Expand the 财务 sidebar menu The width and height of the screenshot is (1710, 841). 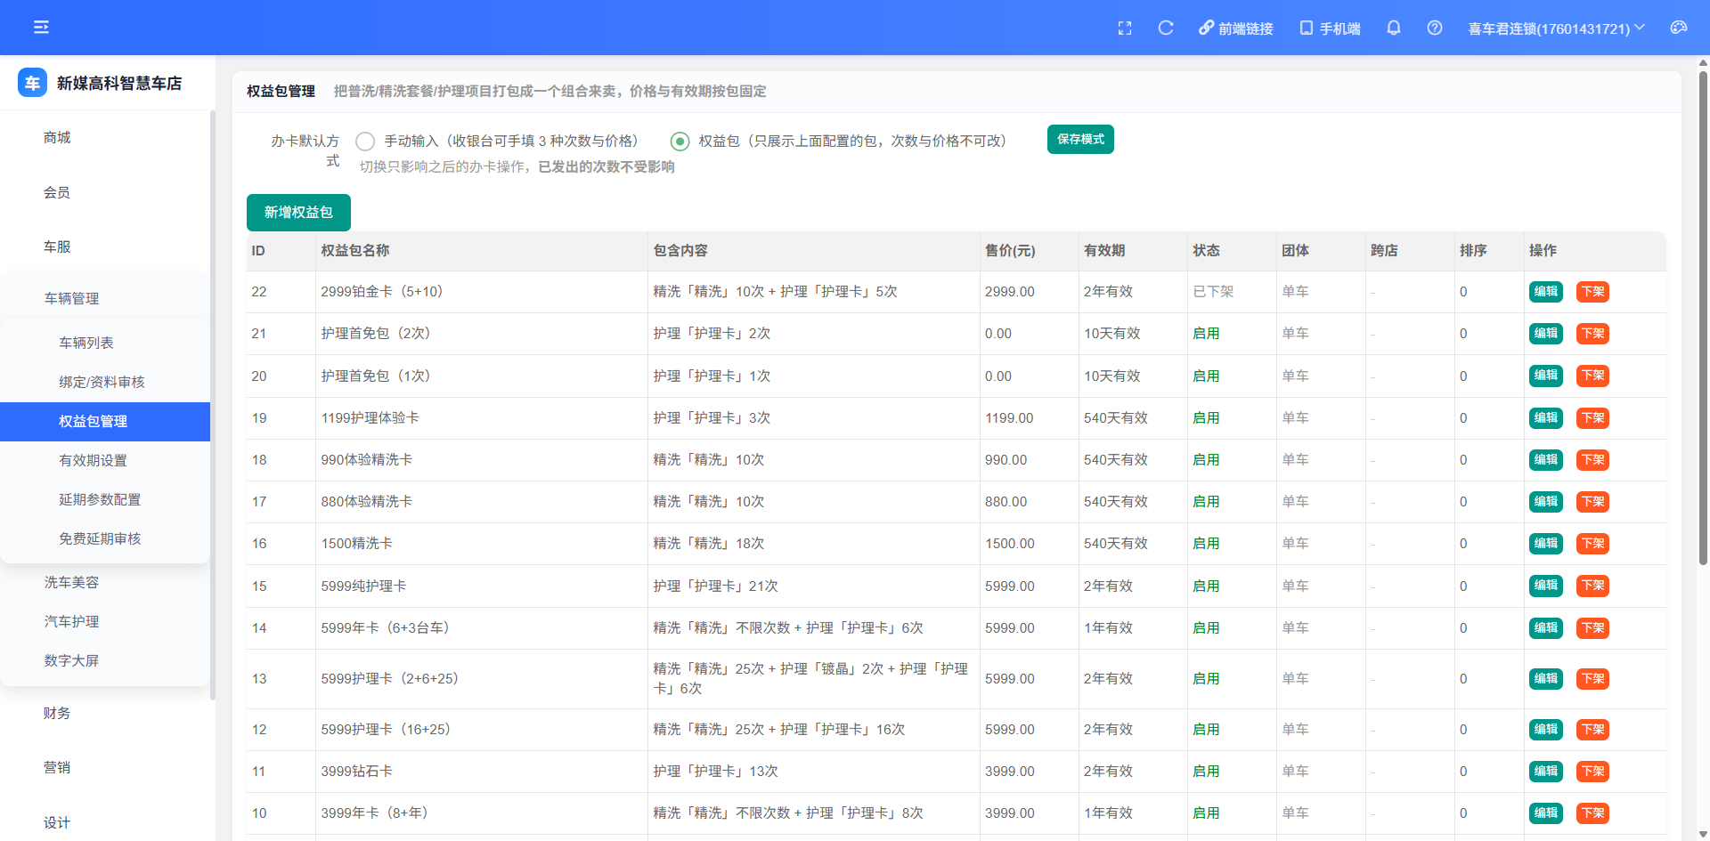click(105, 713)
